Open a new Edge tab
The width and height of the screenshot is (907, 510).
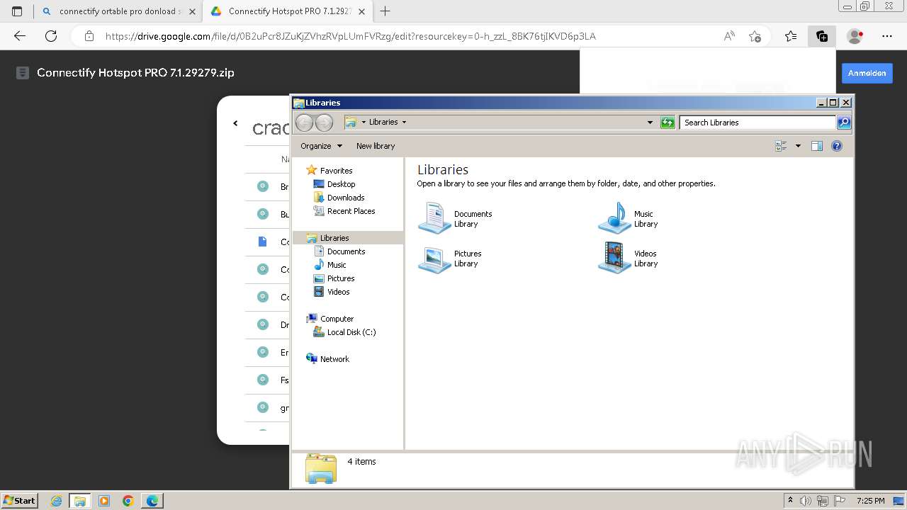(x=385, y=11)
